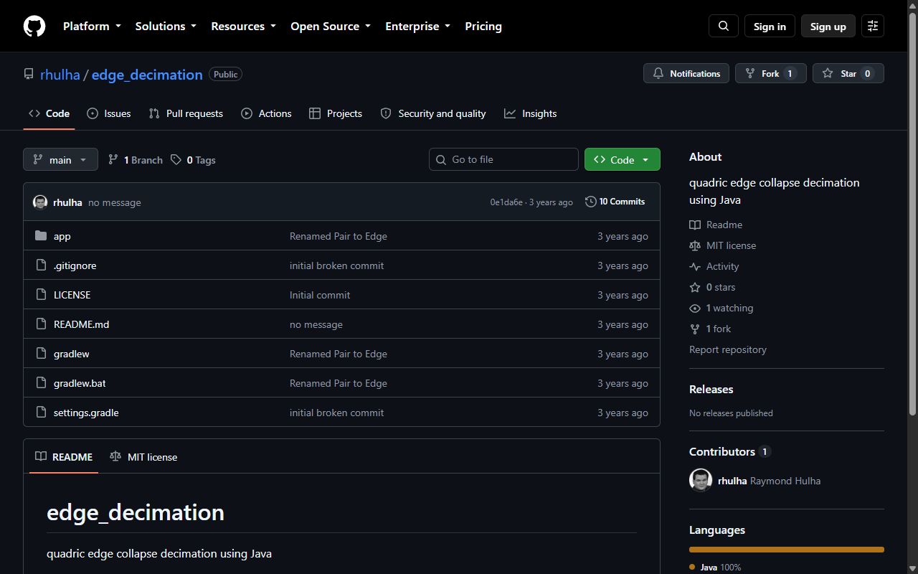The width and height of the screenshot is (918, 574).
Task: Open the gradlew.bat file name
Action: (x=80, y=383)
